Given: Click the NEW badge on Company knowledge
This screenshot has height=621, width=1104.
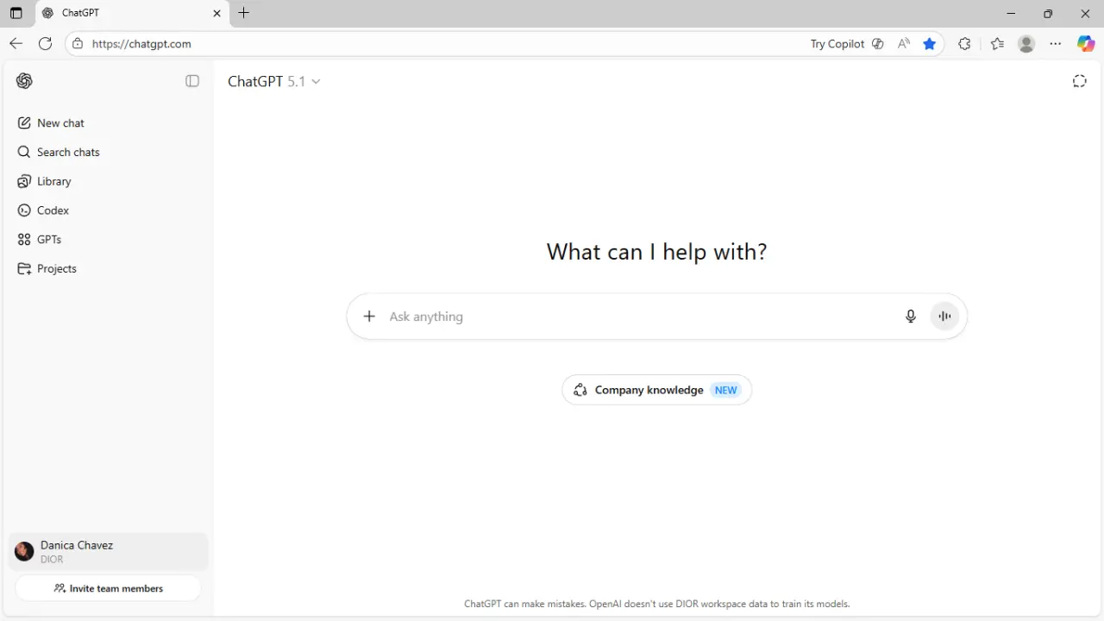Looking at the screenshot, I should 725,390.
